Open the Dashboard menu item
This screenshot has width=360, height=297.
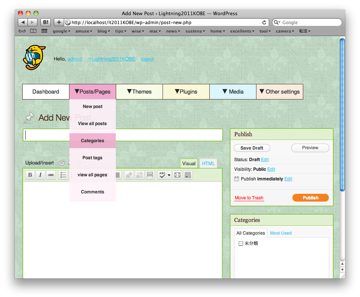46,92
